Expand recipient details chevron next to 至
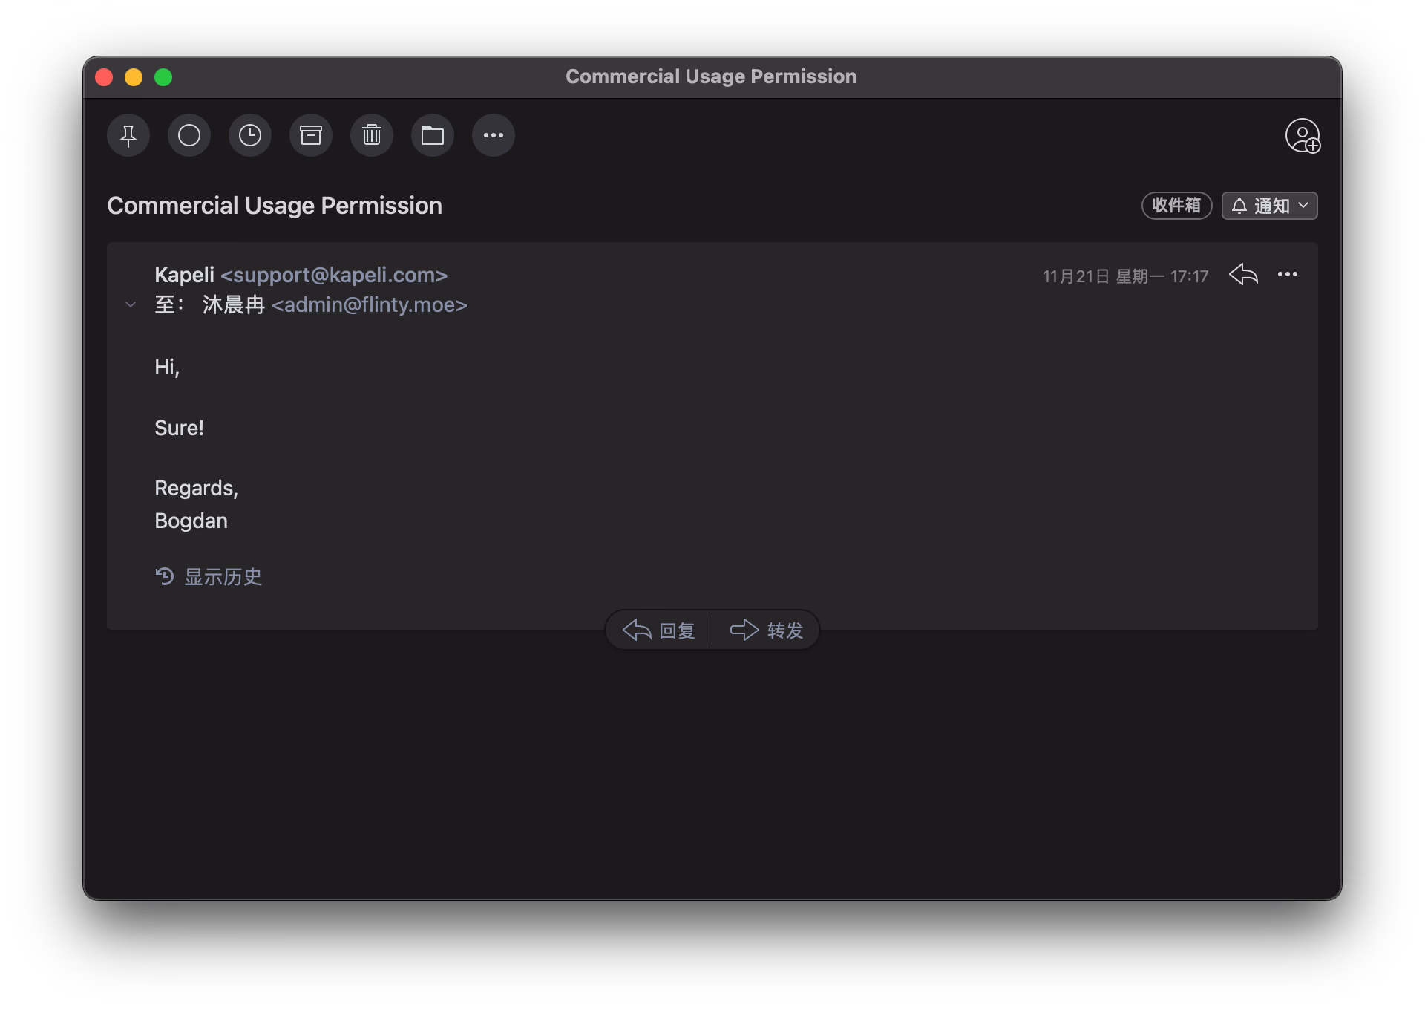 [131, 304]
